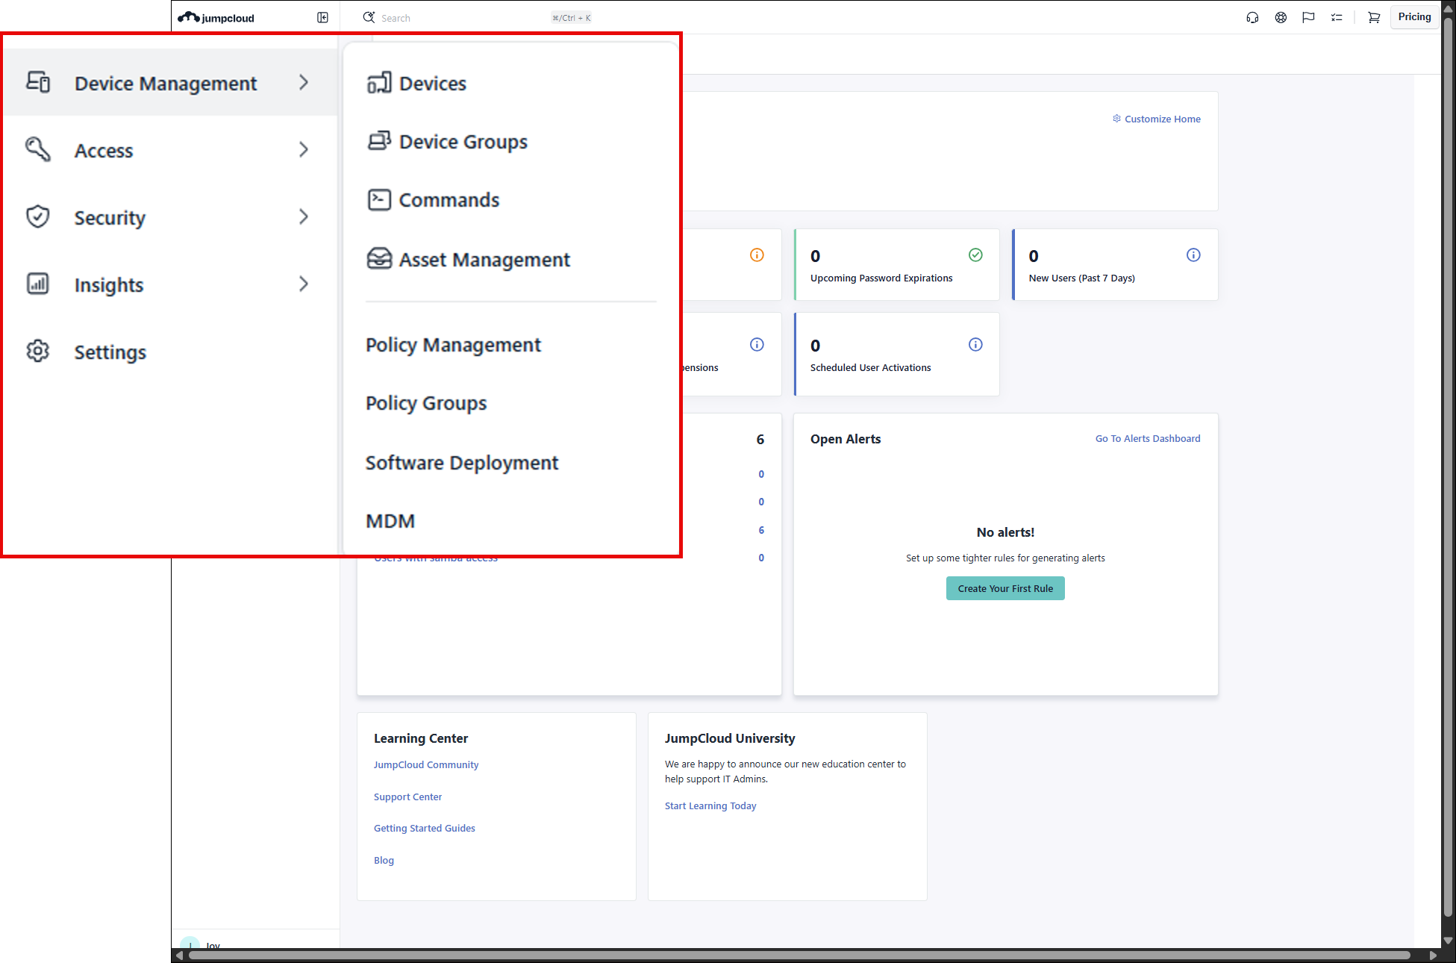Click the Commands terminal icon
1456x963 pixels.
pyautogui.click(x=379, y=200)
